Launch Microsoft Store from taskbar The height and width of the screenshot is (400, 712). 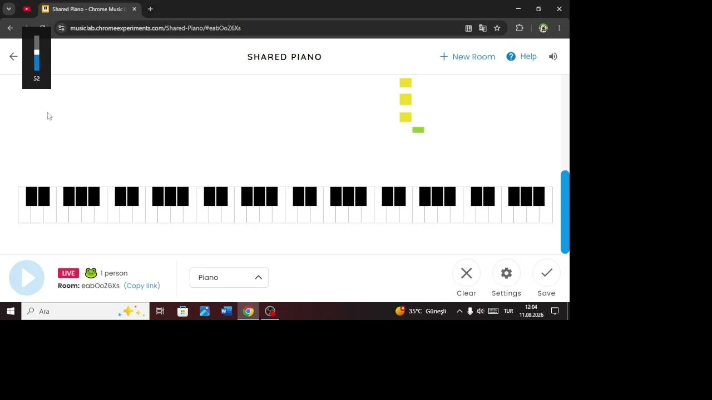[182, 311]
